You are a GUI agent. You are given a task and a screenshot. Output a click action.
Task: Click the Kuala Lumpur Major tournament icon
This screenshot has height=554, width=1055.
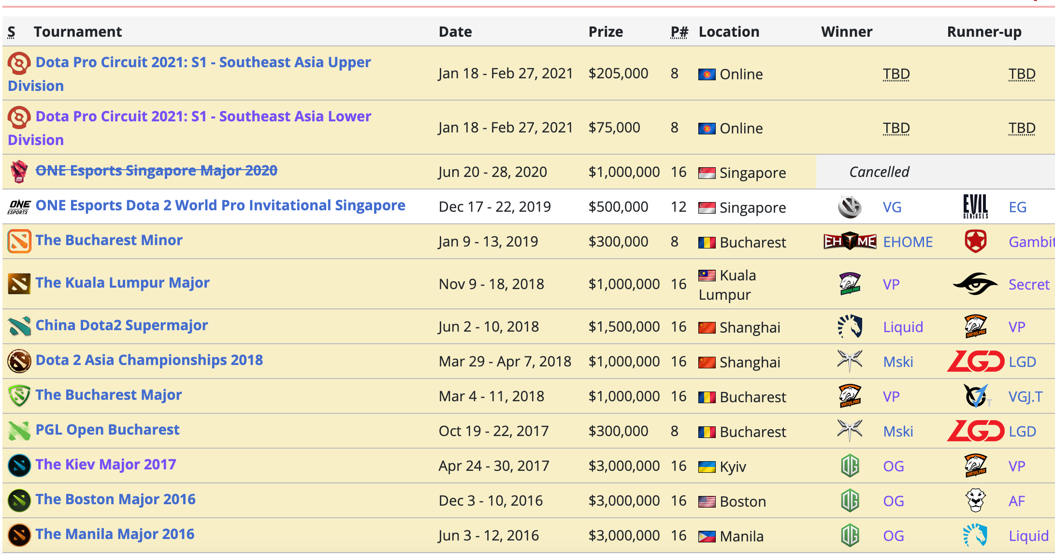pyautogui.click(x=19, y=283)
